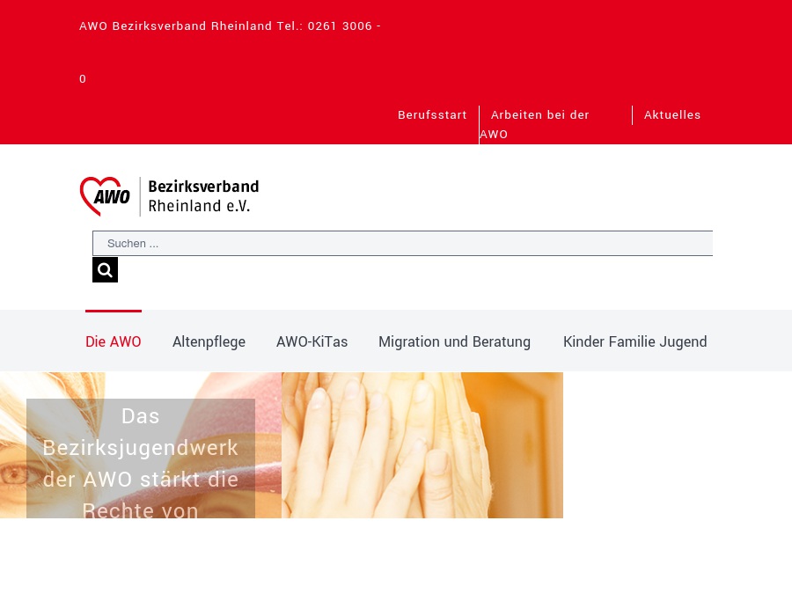The width and height of the screenshot is (792, 616).
Task: Click the red line above 'Die AWO'
Action: click(113, 312)
